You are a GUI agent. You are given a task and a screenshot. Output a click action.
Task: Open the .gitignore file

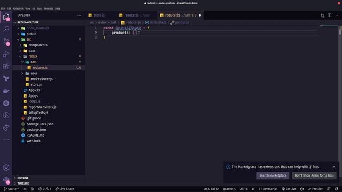click(34, 118)
